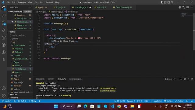Click Spaces: 2 indentation setting
This screenshot has height=110, width=195.
131,101
